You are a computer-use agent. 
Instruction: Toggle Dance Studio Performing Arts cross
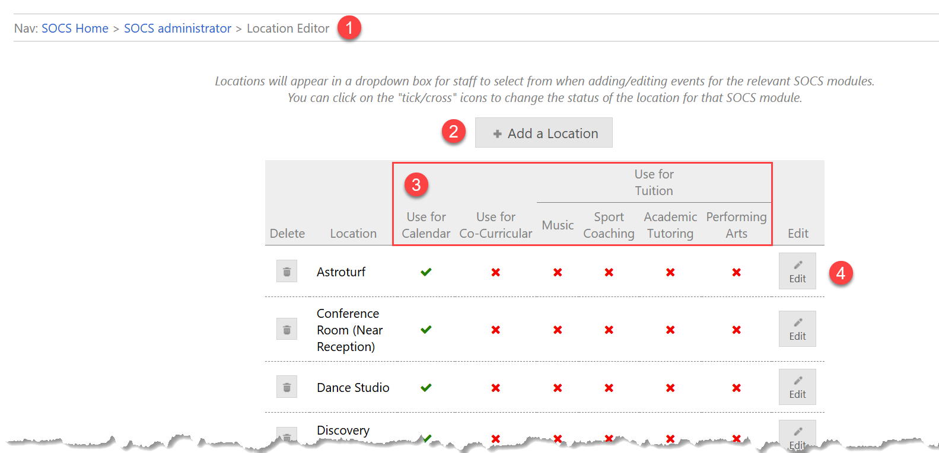pos(736,388)
